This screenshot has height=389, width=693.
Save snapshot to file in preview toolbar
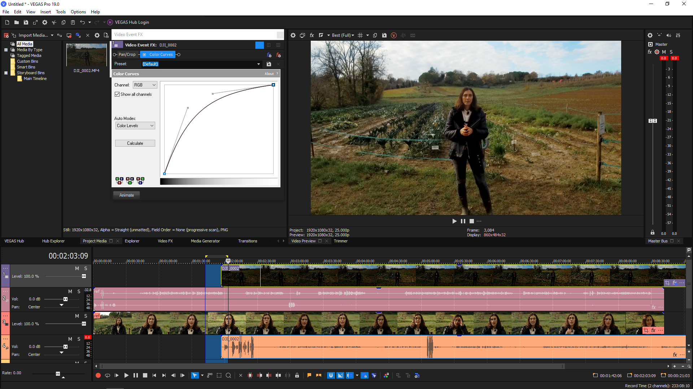pos(384,35)
